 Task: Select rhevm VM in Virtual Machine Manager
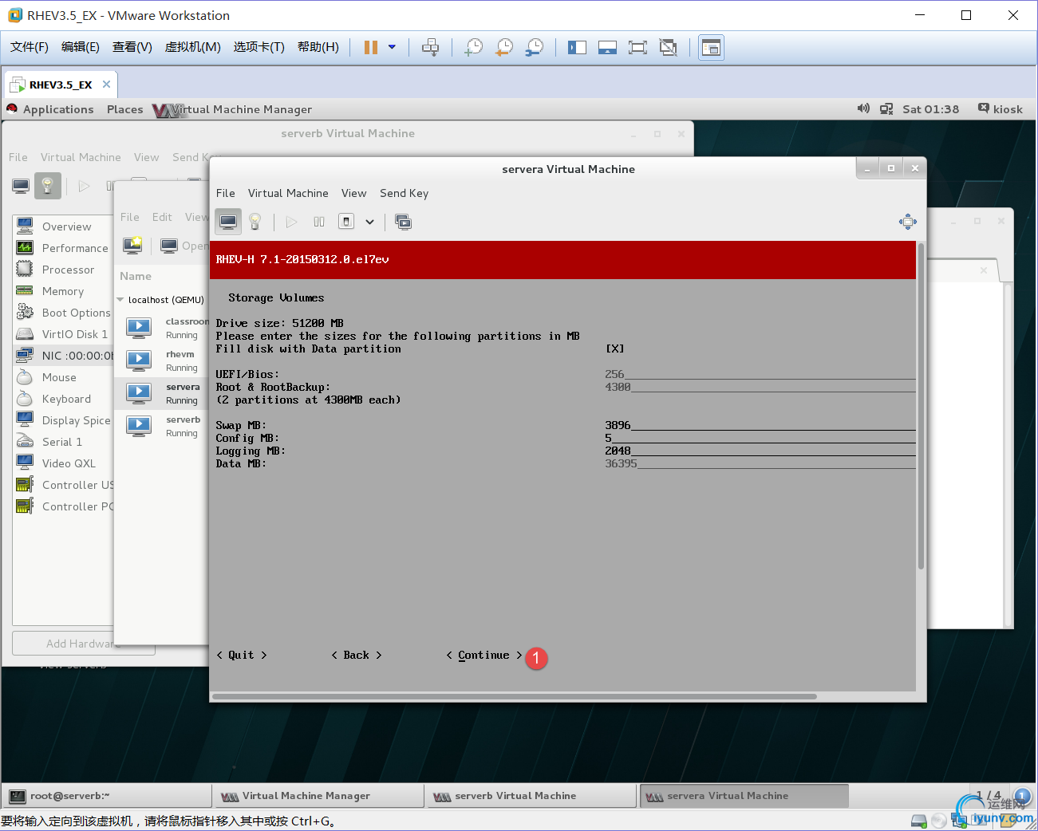pyautogui.click(x=163, y=360)
